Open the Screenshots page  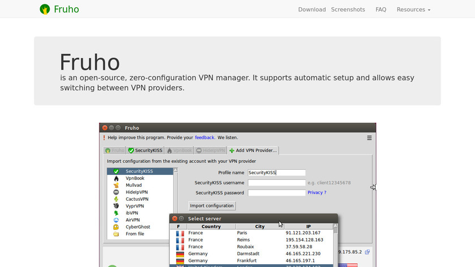coord(348,10)
